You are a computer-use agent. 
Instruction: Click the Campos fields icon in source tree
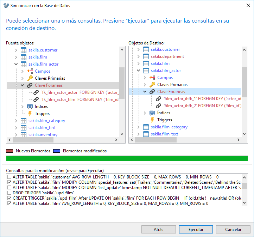point(30,71)
